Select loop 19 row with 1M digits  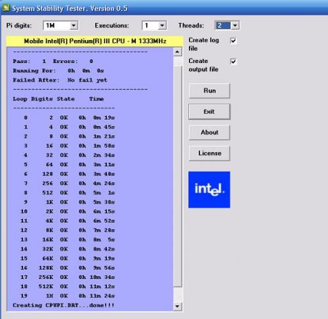pos(68,296)
